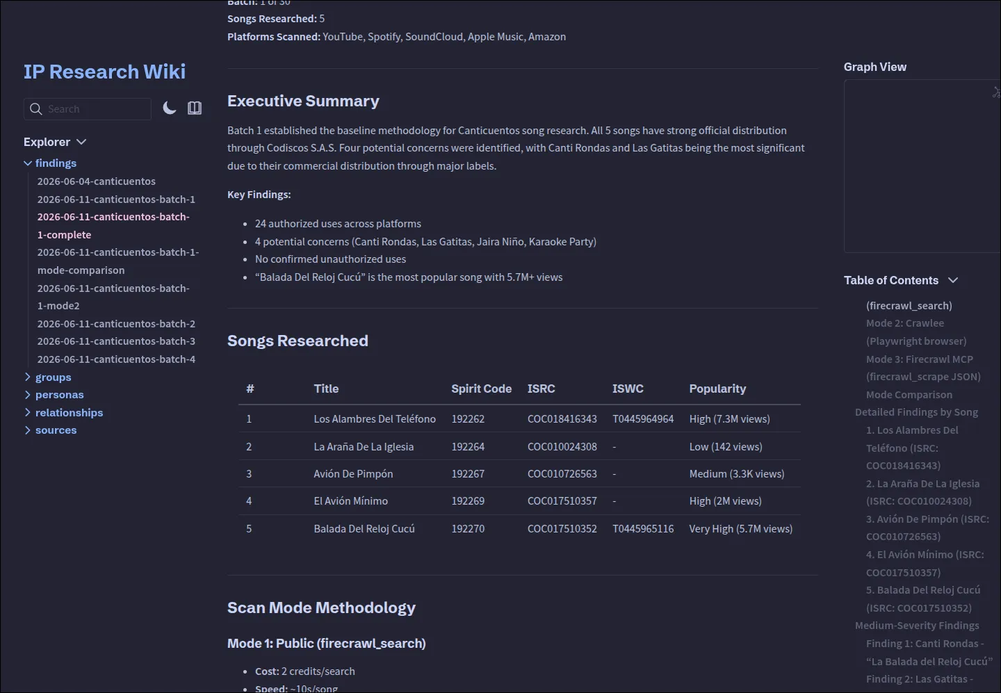This screenshot has width=1001, height=693.
Task: Click the Popularity column header
Action: click(x=717, y=389)
